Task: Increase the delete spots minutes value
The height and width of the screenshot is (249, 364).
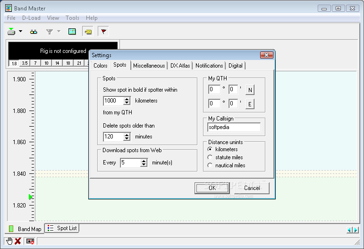Action: click(127, 135)
